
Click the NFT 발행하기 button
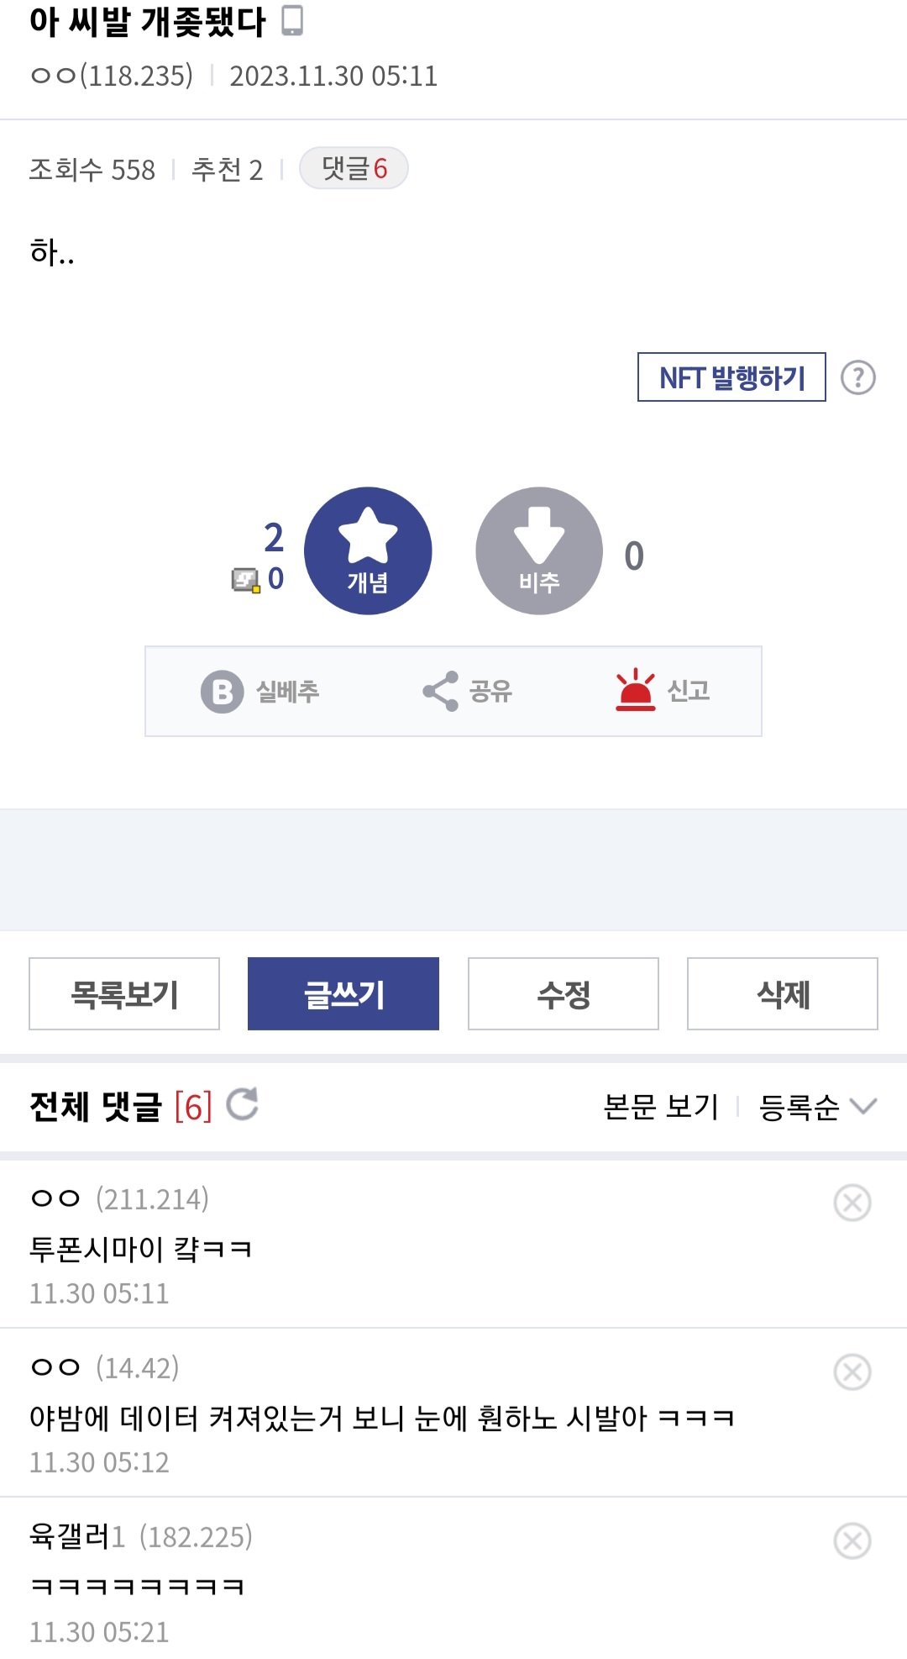731,377
